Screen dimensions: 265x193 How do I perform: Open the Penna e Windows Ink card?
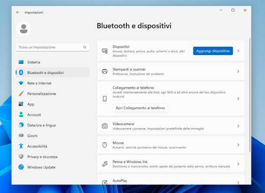point(171,164)
